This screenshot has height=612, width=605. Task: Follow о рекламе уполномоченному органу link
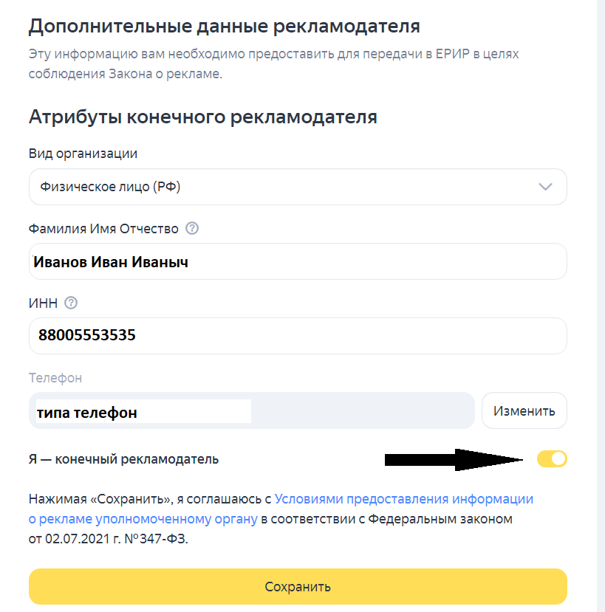tap(143, 519)
